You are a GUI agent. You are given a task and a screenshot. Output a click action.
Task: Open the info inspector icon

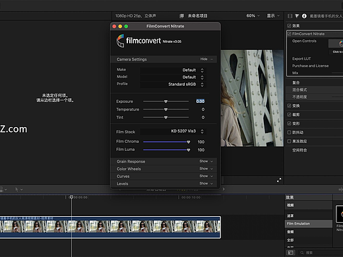point(304,16)
